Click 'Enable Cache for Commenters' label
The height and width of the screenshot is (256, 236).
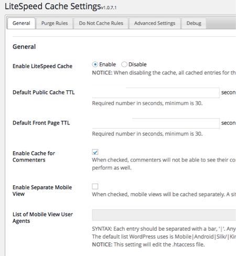[x=34, y=156]
